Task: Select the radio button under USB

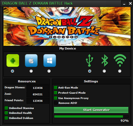Action: (90, 71)
